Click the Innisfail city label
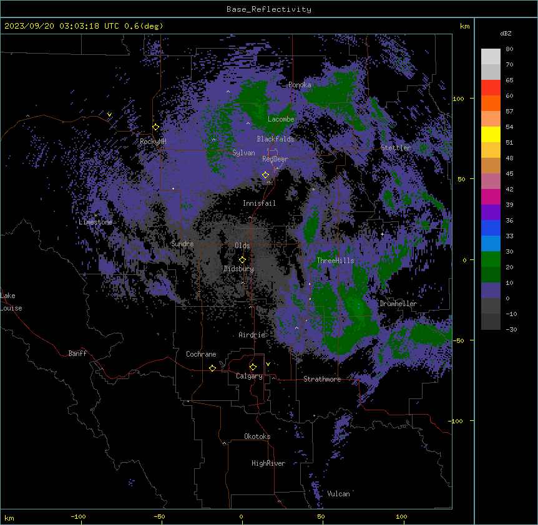538x525 pixels. (259, 203)
